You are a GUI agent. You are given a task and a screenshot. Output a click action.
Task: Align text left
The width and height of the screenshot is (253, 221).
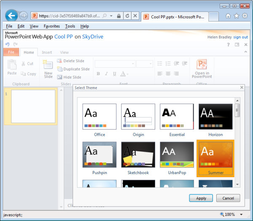click(x=160, y=74)
